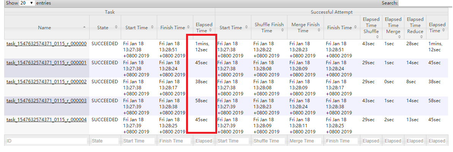This screenshot has width=453, height=152.
Task: Select SUCCEEDED state in r_000000 row
Action: pyautogui.click(x=105, y=44)
